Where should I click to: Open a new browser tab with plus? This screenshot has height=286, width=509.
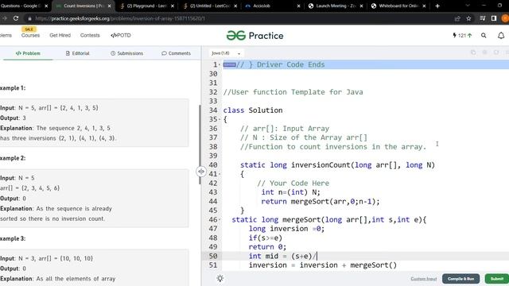[437, 6]
